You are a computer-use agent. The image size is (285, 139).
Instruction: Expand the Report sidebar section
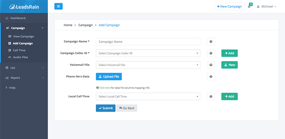tap(24, 78)
